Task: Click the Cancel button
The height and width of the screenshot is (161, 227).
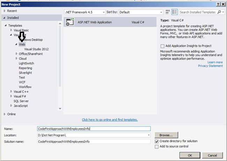Action: [212, 155]
